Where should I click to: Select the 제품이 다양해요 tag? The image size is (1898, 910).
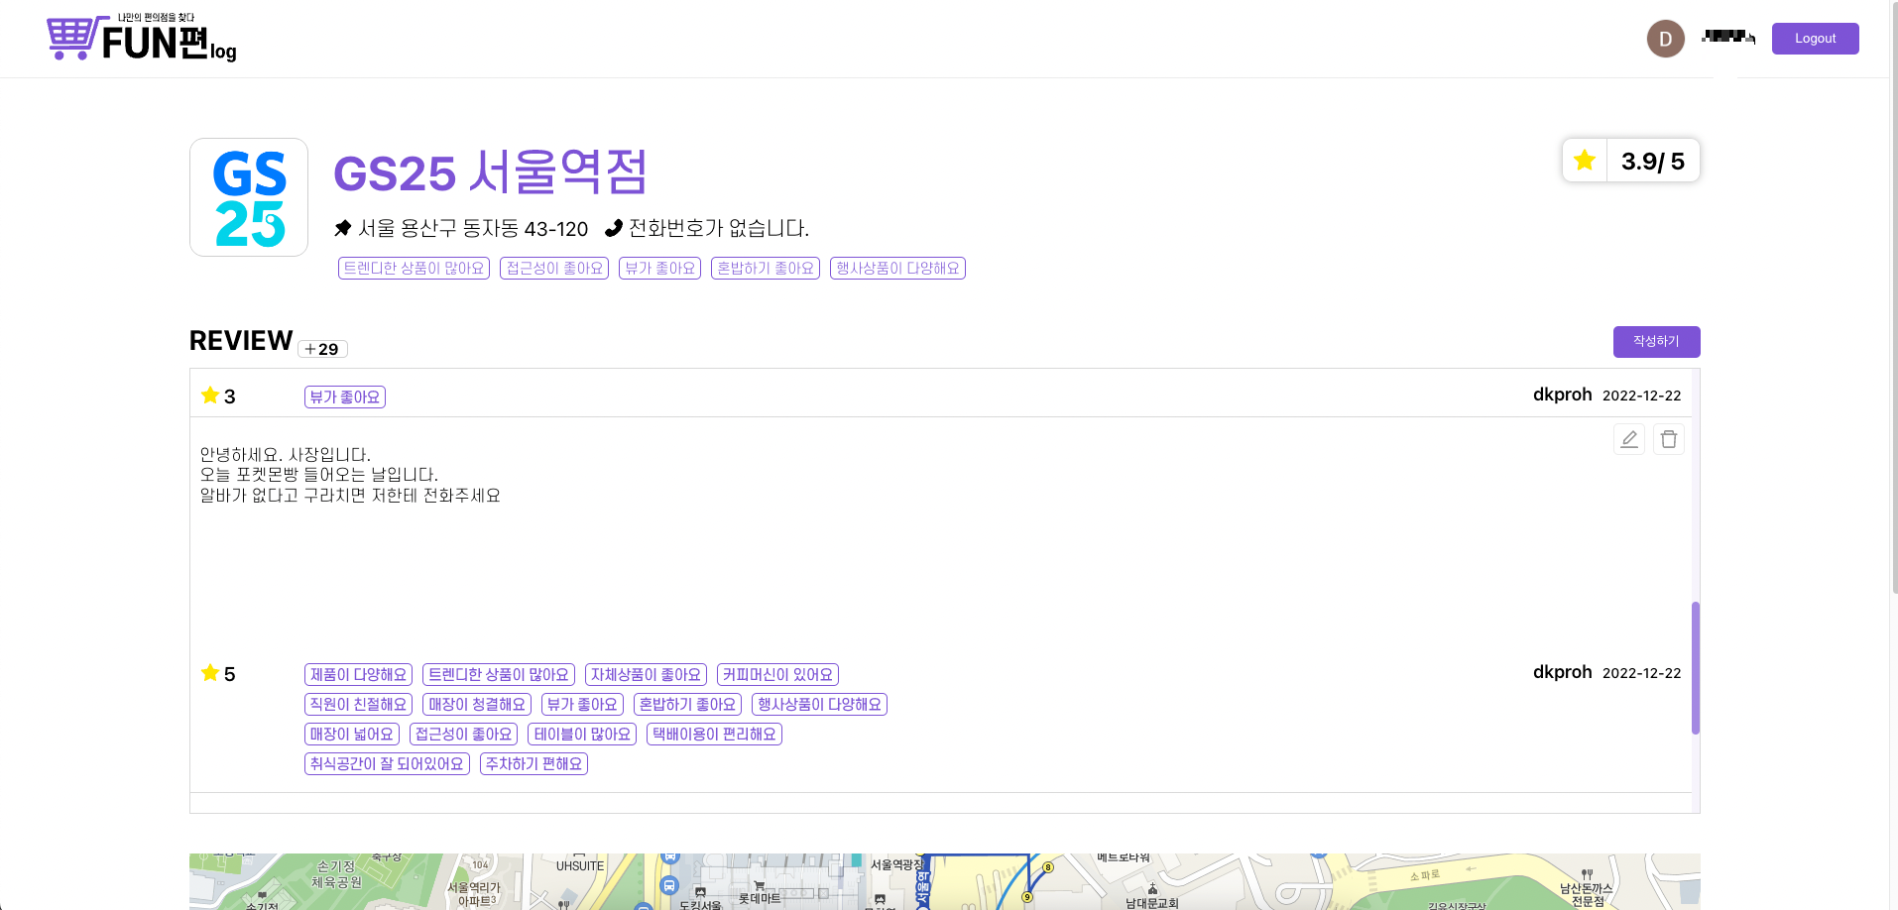358,674
